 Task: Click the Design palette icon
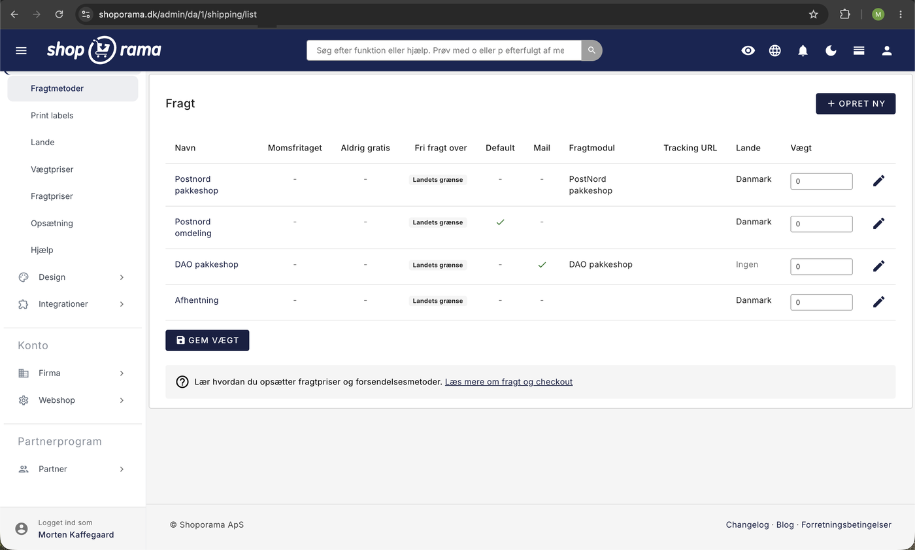24,277
